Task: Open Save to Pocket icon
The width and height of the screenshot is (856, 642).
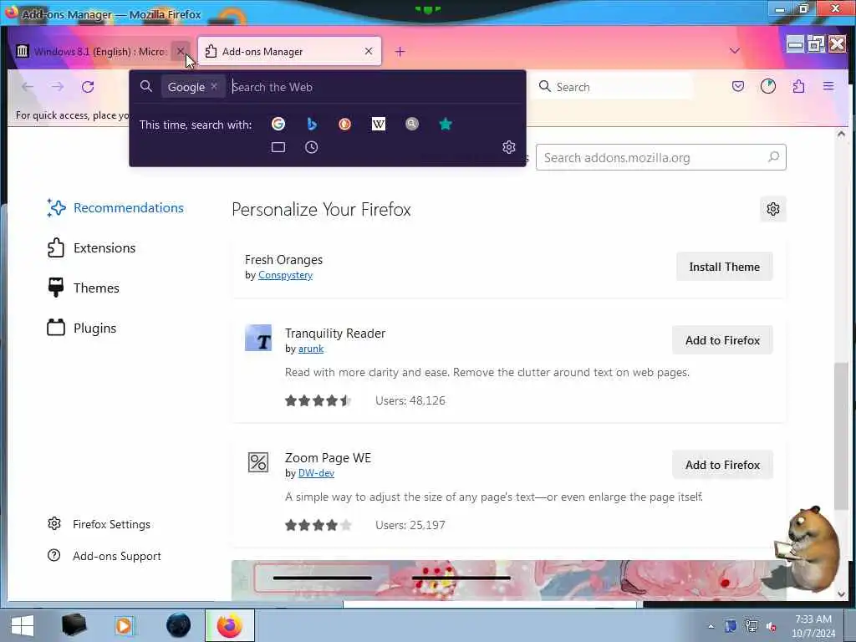Action: pos(738,86)
